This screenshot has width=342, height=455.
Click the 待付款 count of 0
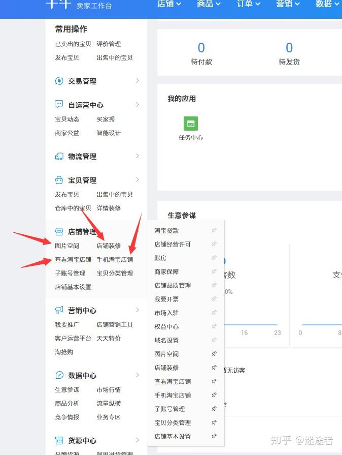click(201, 48)
